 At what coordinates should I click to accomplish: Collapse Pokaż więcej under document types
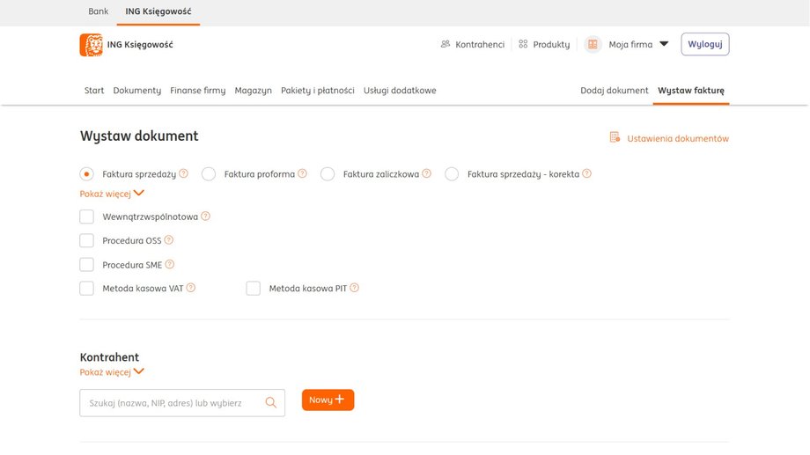click(112, 194)
